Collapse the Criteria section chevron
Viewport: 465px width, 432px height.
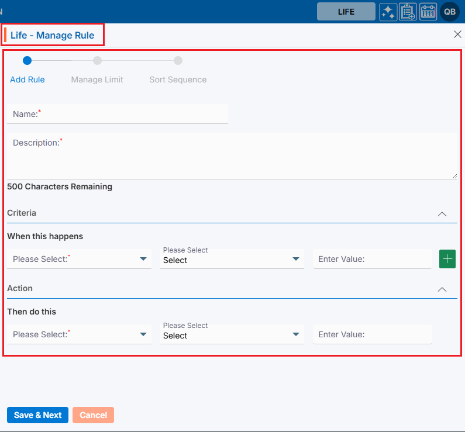tap(442, 214)
